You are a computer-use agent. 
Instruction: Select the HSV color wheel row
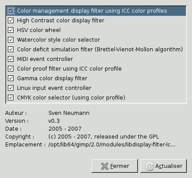tap(96, 30)
